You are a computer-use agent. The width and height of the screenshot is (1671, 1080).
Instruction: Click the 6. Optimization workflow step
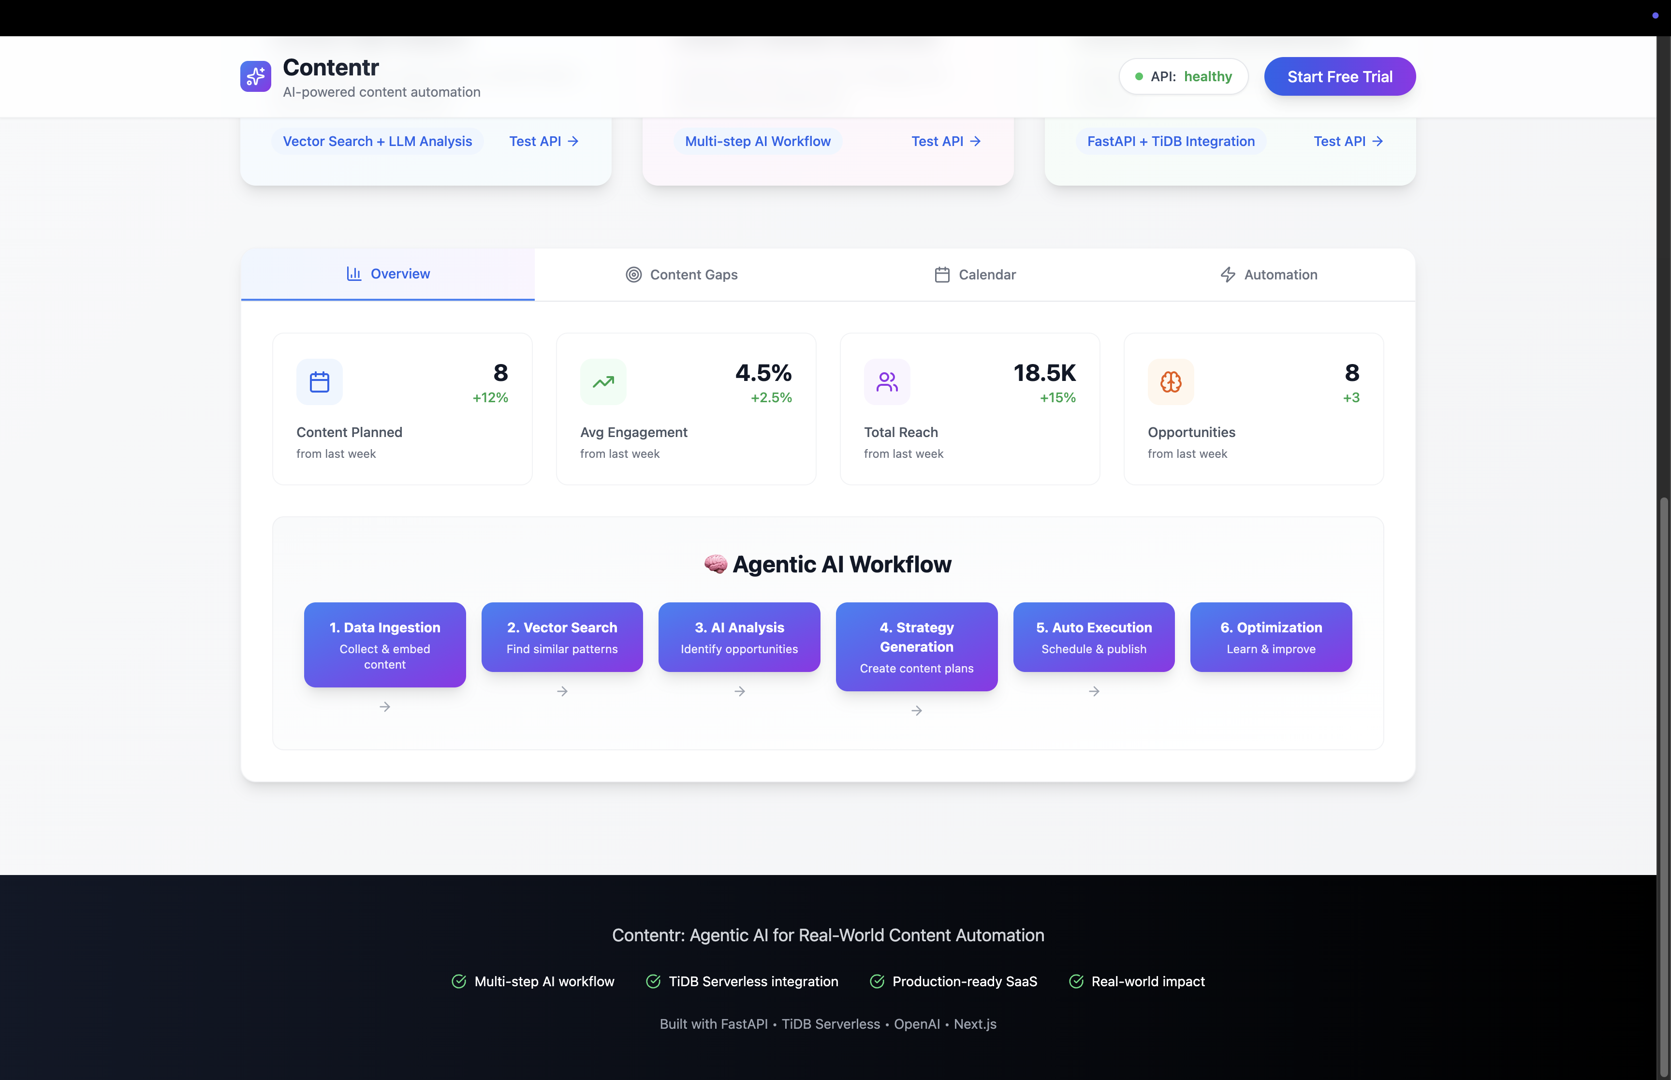(x=1271, y=637)
